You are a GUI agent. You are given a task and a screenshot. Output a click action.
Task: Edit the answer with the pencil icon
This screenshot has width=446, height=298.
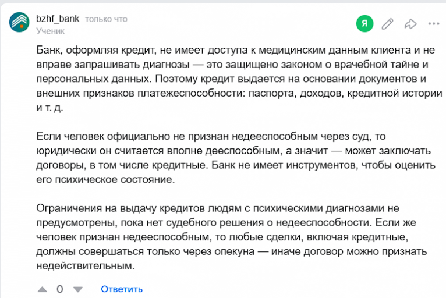387,24
